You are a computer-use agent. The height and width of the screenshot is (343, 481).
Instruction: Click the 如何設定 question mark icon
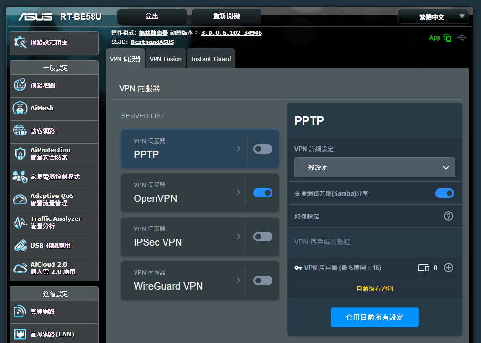tap(448, 216)
